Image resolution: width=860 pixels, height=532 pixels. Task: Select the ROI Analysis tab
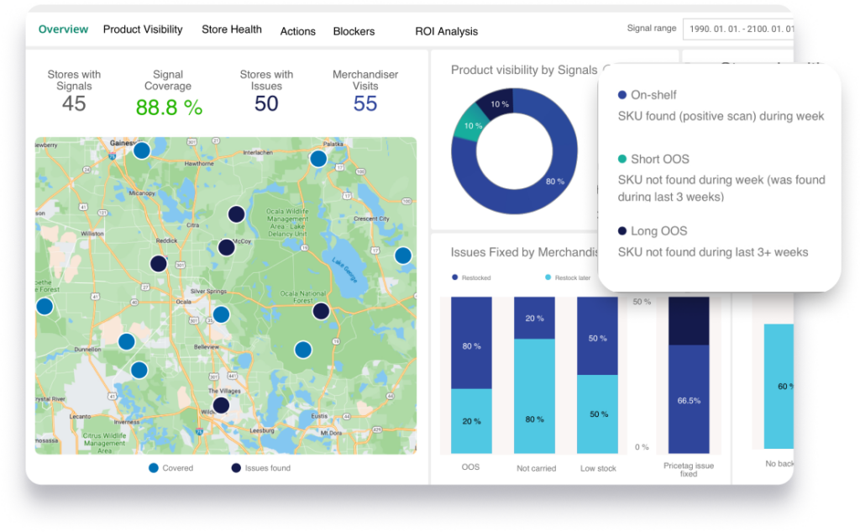click(446, 31)
